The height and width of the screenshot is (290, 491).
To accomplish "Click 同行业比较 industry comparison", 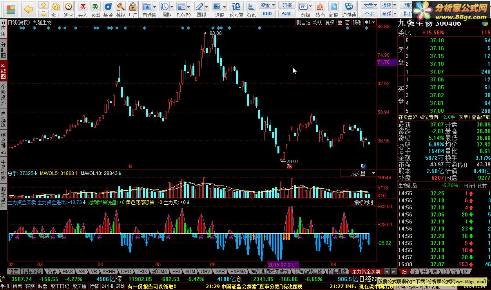I will pos(475,186).
